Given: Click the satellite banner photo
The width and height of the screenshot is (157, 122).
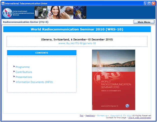Looking at the screenshot, I should [x=80, y=12].
